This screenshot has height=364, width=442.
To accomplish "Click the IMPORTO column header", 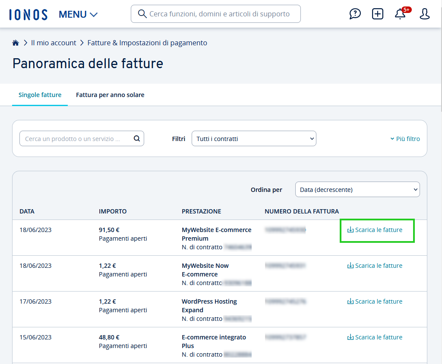I will pyautogui.click(x=113, y=211).
